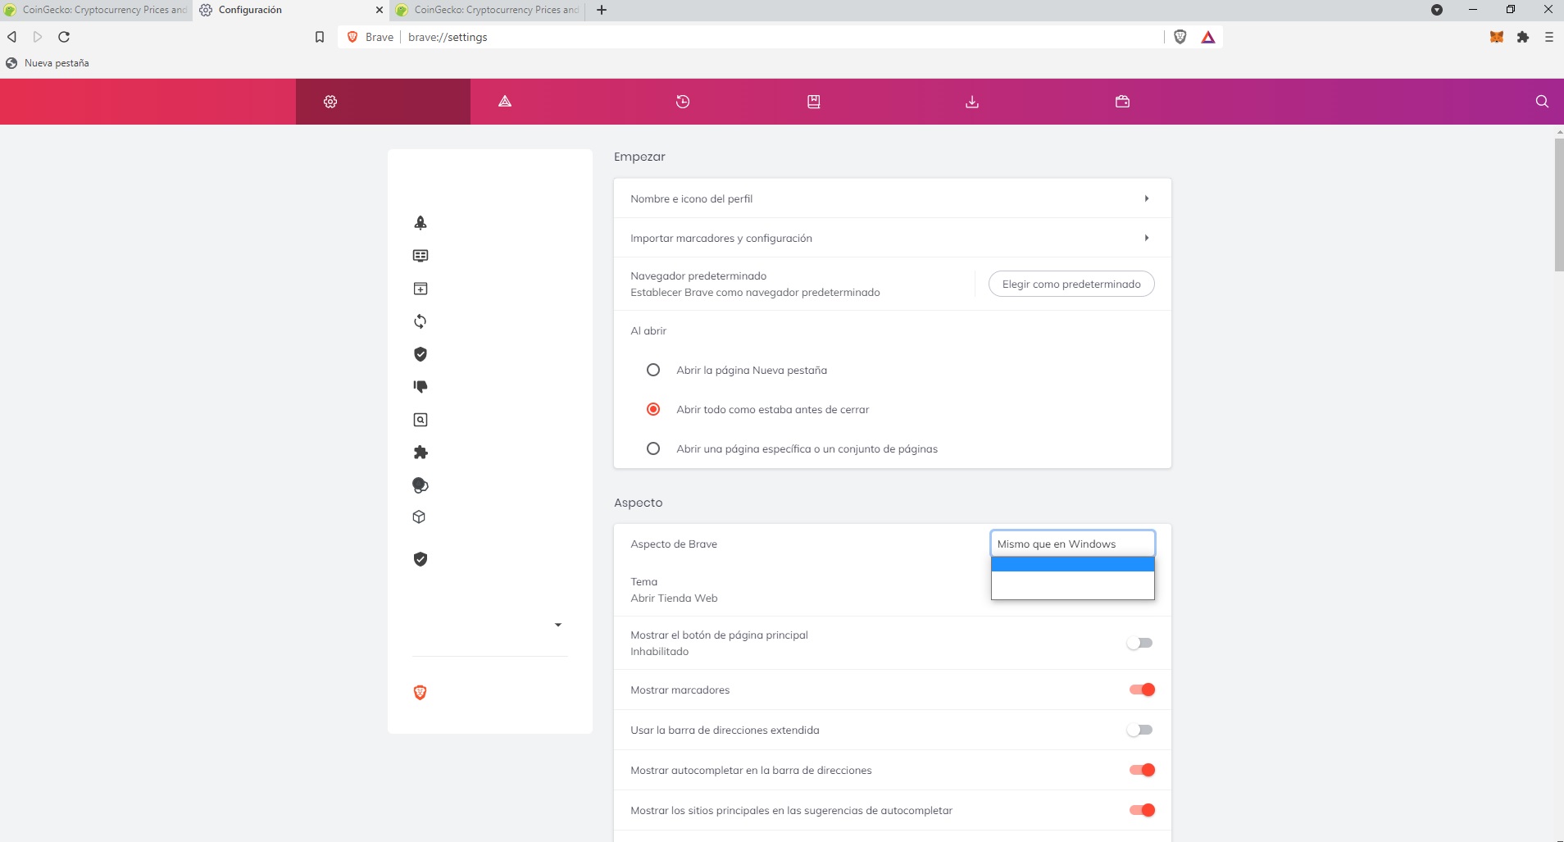Open the Aspecto de Brave dropdown
This screenshot has height=842, width=1564.
point(1072,544)
